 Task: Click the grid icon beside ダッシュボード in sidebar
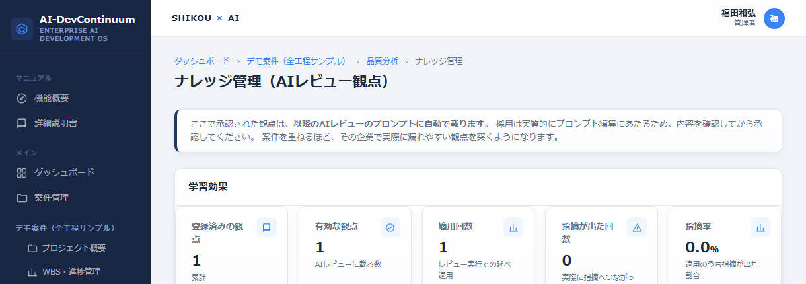[x=22, y=173]
